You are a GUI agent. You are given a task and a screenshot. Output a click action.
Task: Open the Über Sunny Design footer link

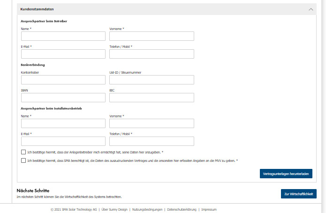coord(114,209)
